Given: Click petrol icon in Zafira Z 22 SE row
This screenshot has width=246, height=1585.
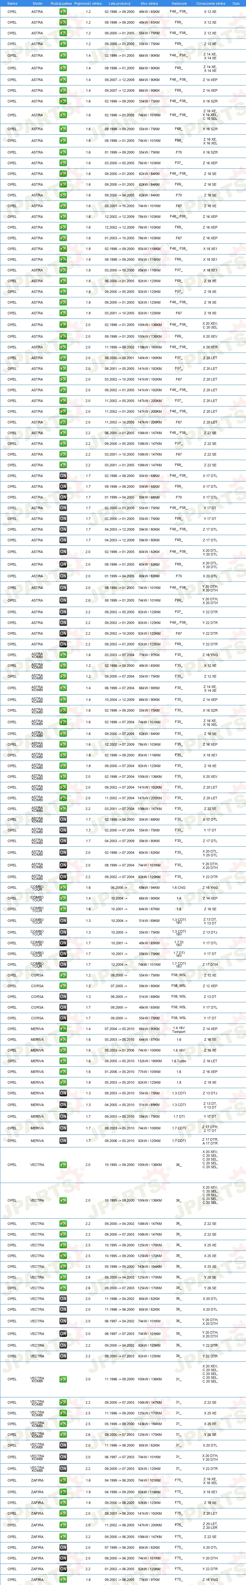Looking at the screenshot, I should pyautogui.click(x=63, y=1536).
